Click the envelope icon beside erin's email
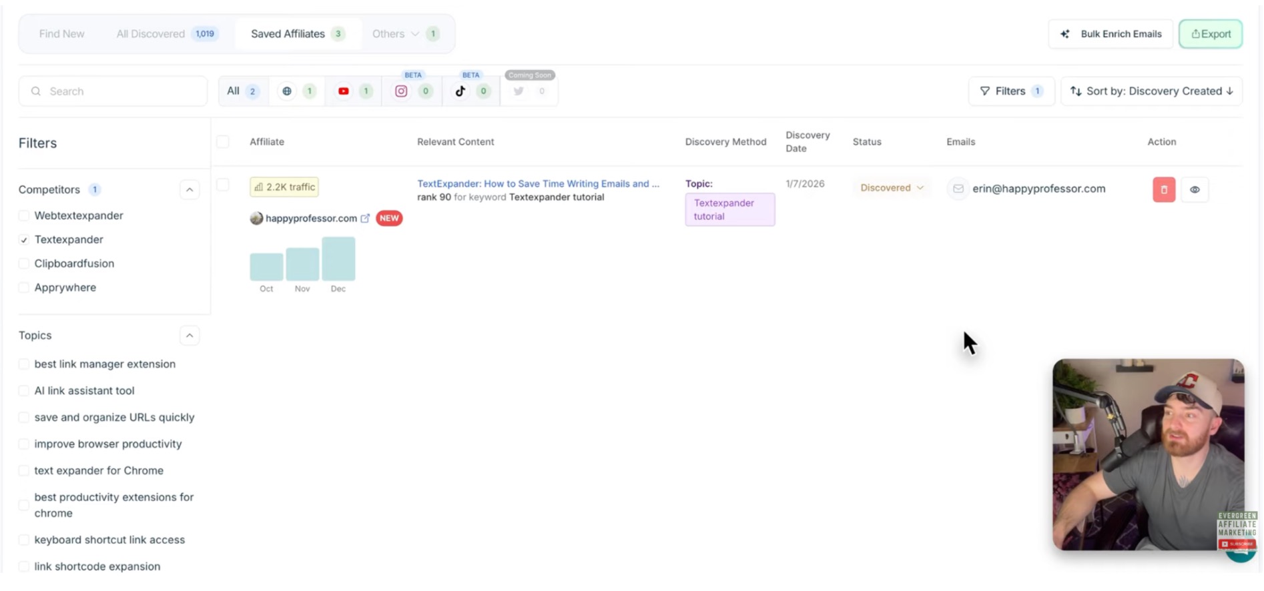1264x591 pixels. (958, 189)
